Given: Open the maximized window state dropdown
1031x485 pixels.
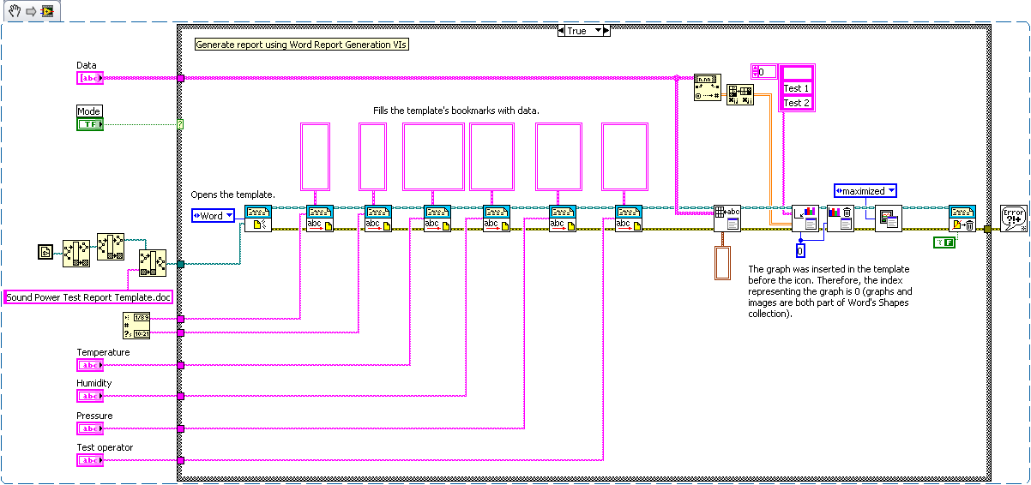Looking at the screenshot, I should (865, 190).
